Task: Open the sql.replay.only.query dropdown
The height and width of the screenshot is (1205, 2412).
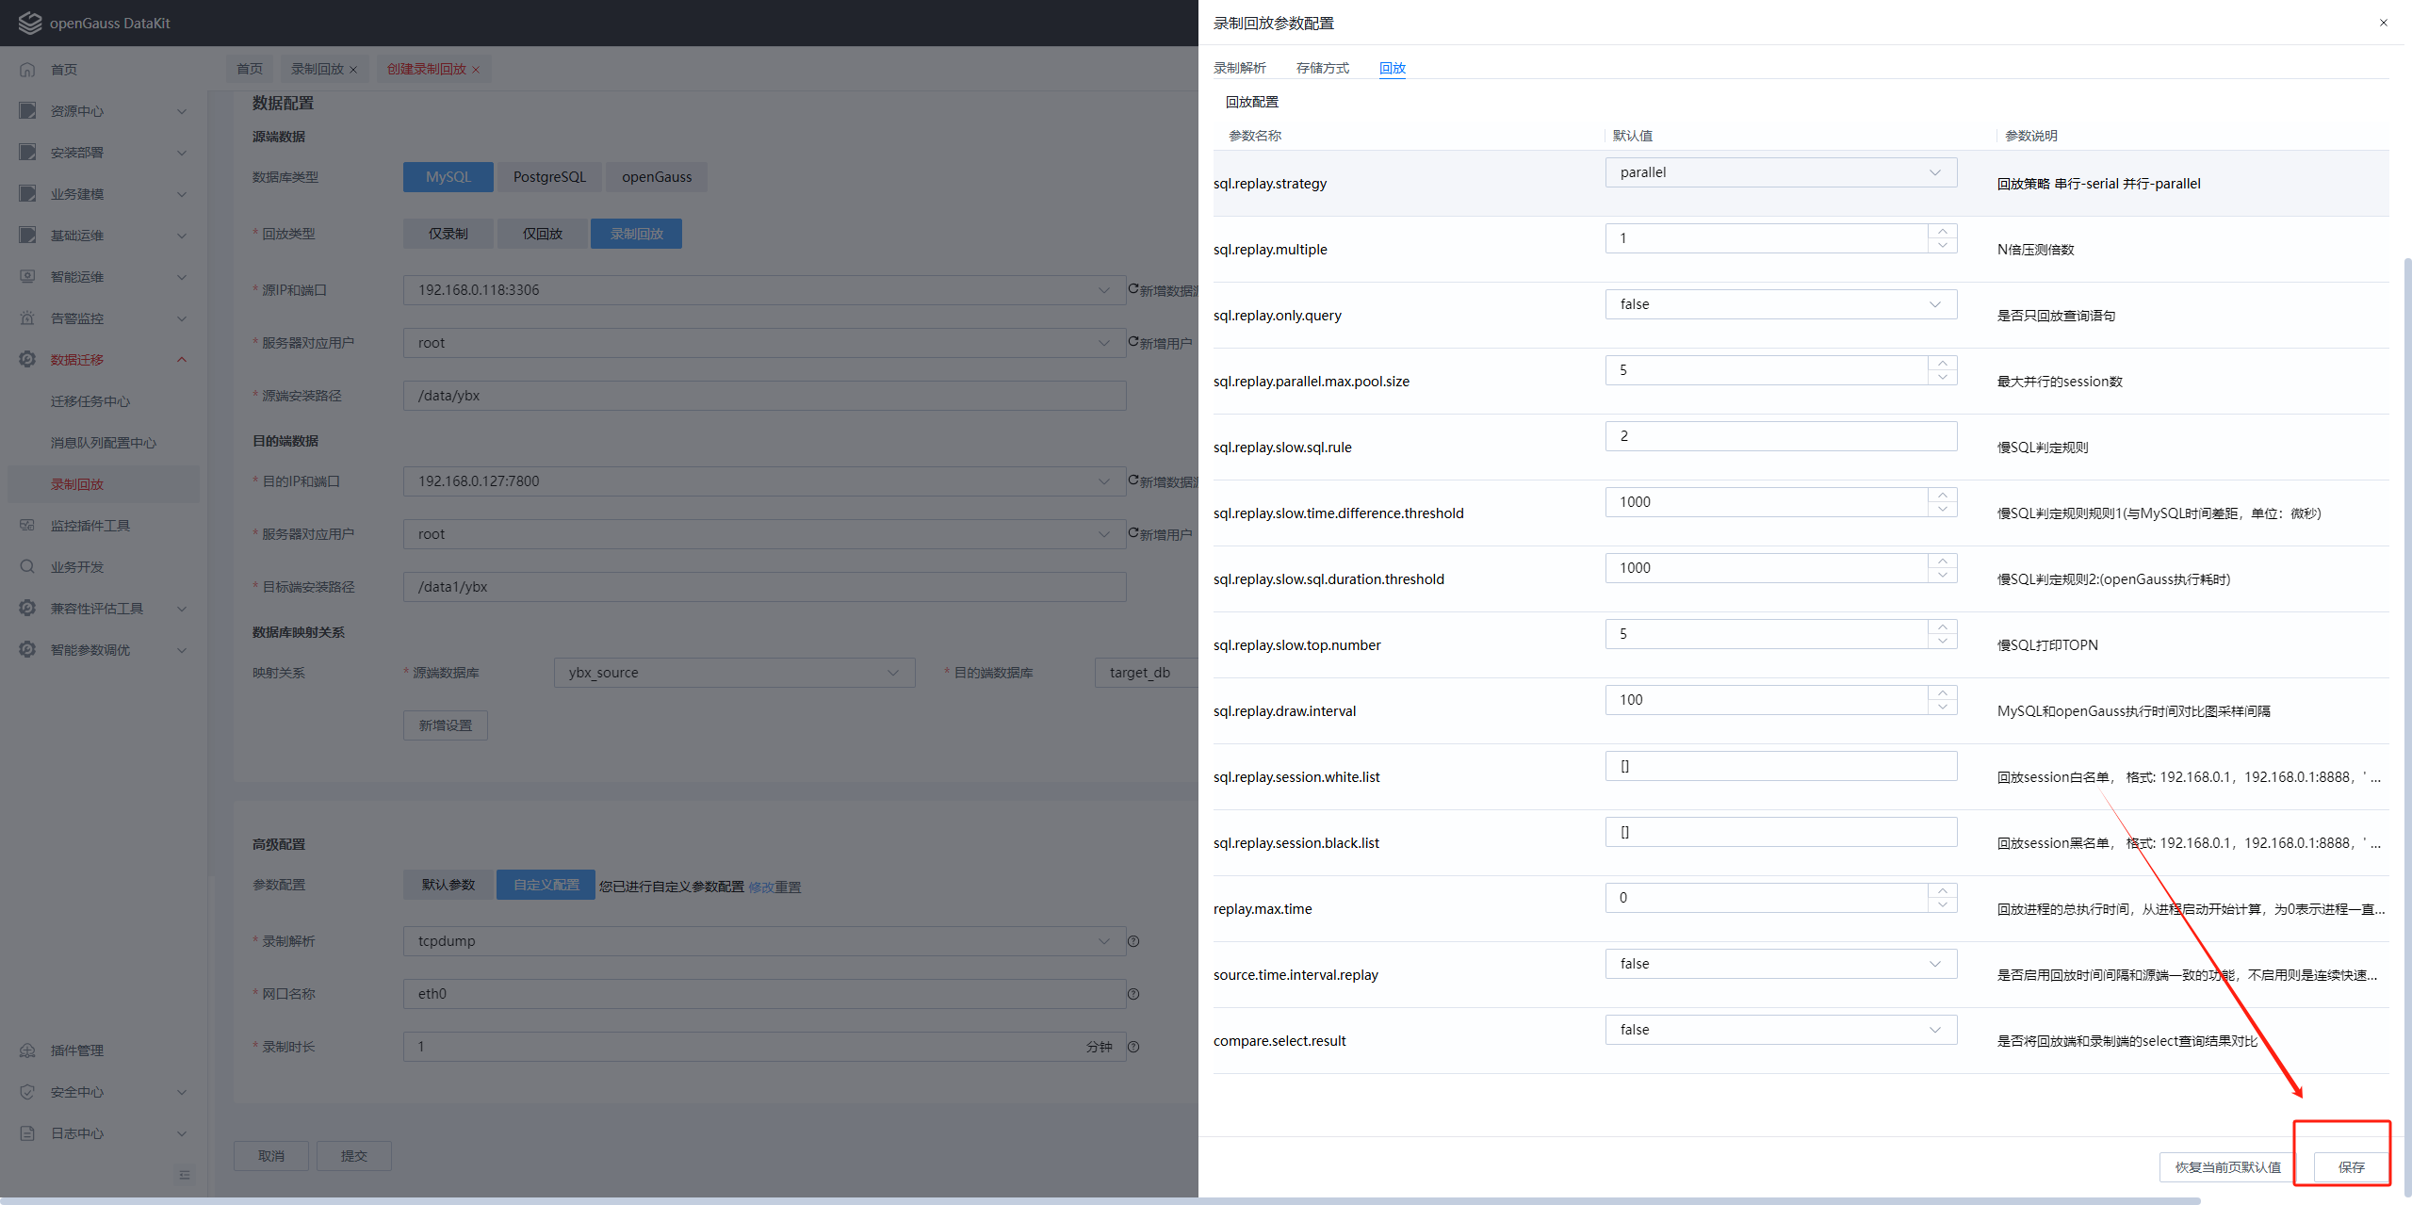Action: (1780, 304)
